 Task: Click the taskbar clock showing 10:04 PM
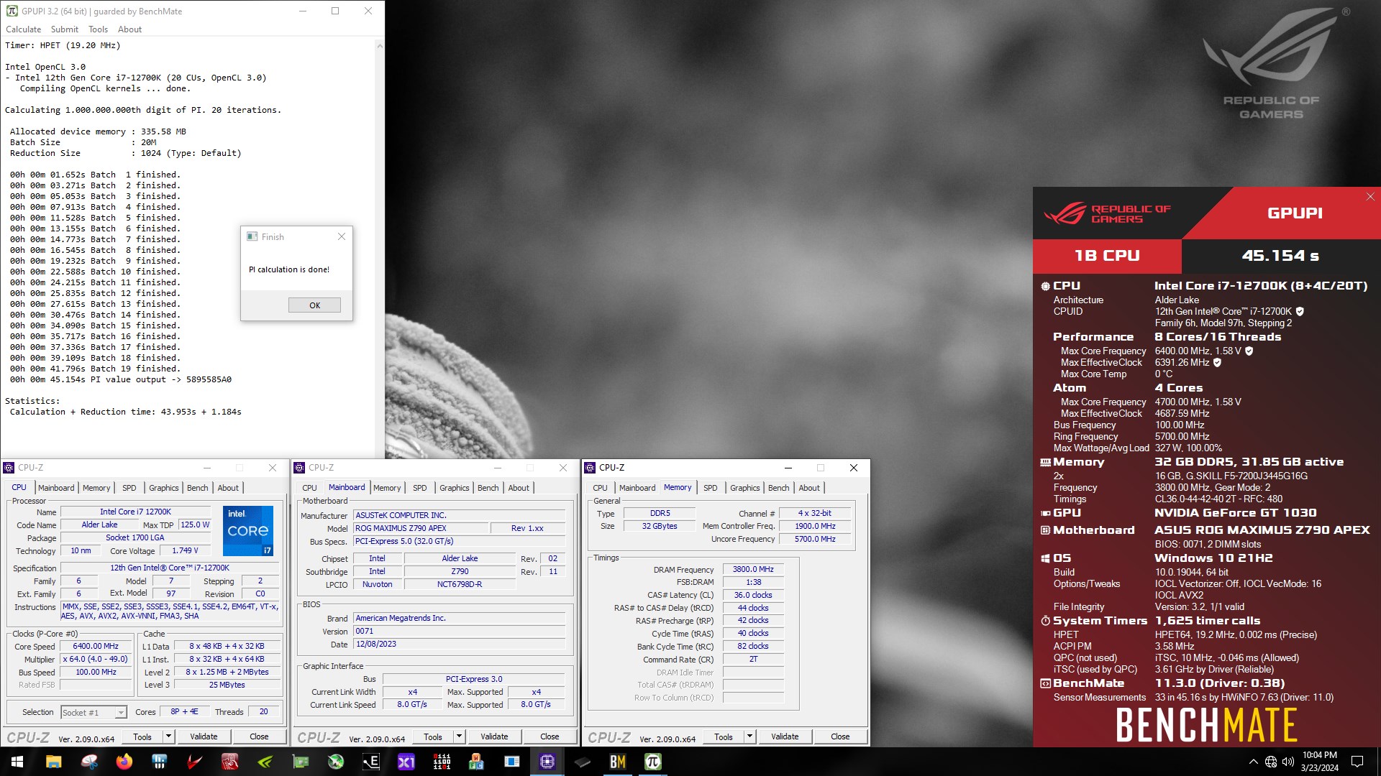tap(1319, 762)
